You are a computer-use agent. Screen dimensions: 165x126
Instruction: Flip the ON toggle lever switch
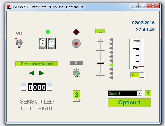[x=19, y=43]
